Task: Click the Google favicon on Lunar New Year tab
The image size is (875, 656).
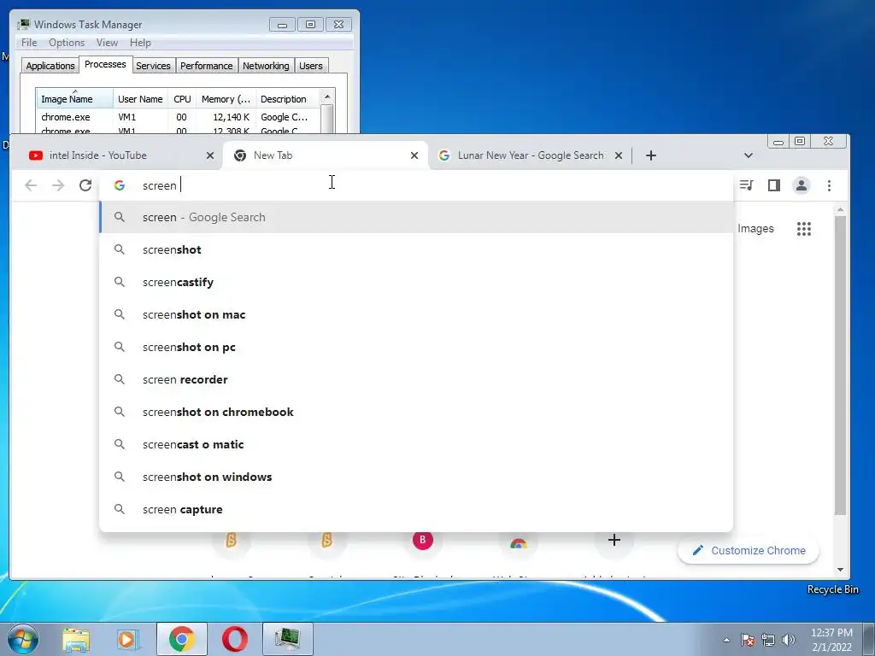Action: (444, 155)
